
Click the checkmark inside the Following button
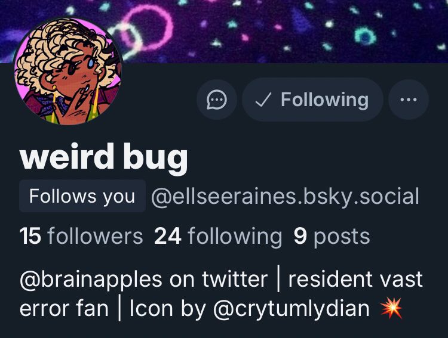point(263,100)
